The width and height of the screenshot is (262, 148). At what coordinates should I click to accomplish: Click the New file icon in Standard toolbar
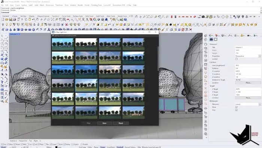3,20
